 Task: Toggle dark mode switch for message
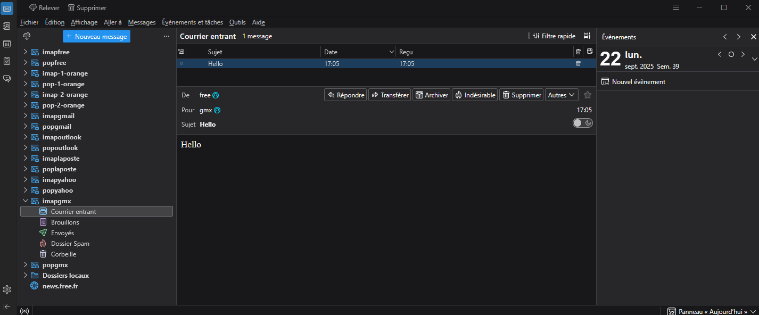pyautogui.click(x=582, y=123)
